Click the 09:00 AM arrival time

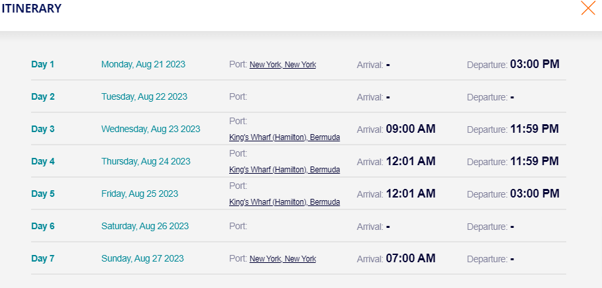[x=411, y=129]
